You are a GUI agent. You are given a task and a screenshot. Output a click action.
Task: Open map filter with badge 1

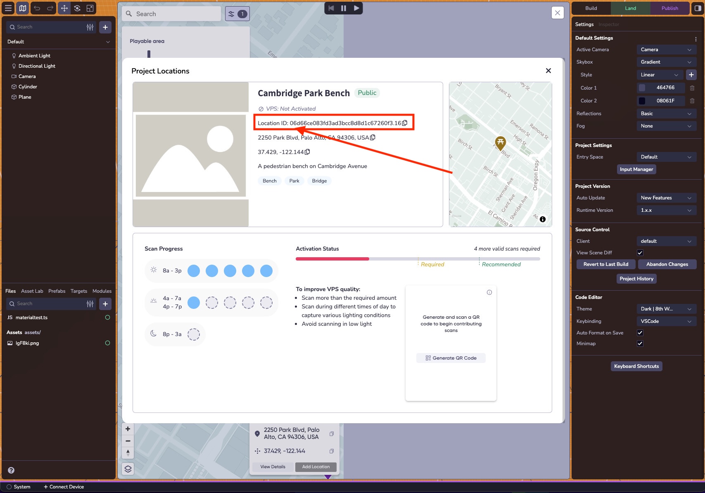click(x=237, y=14)
